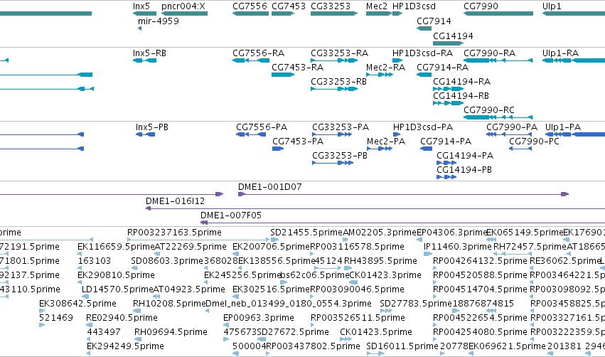This screenshot has width=605, height=357.
Task: Click the RH10208.5prime EST label
Action: tap(169, 304)
